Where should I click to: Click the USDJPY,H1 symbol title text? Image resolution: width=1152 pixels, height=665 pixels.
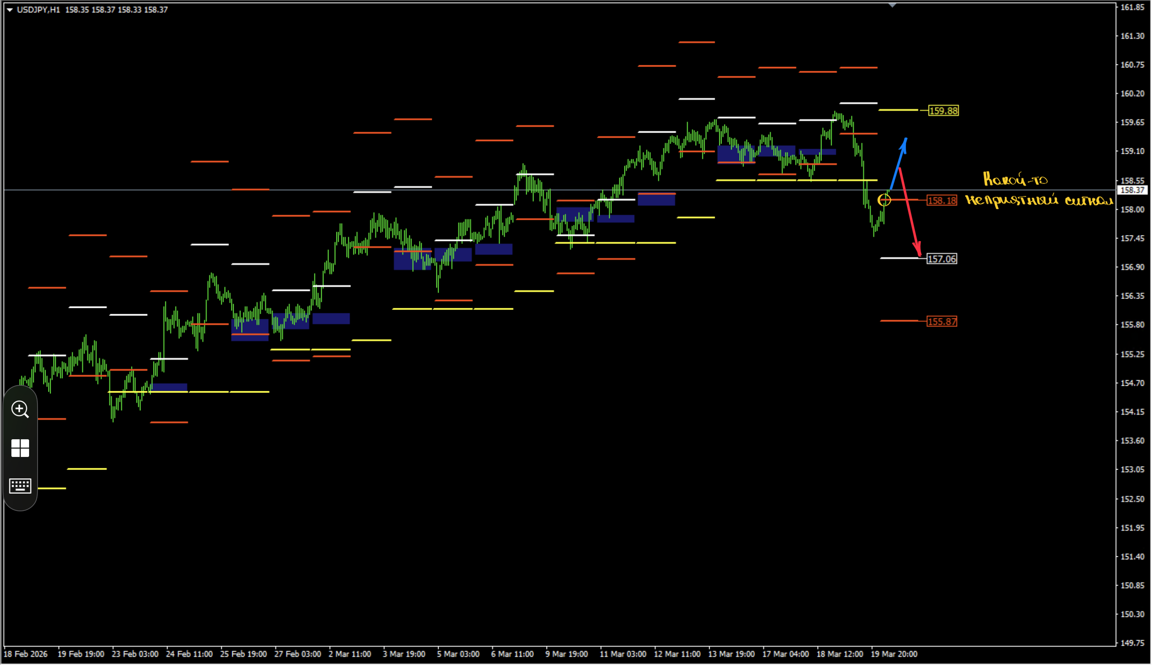click(38, 10)
